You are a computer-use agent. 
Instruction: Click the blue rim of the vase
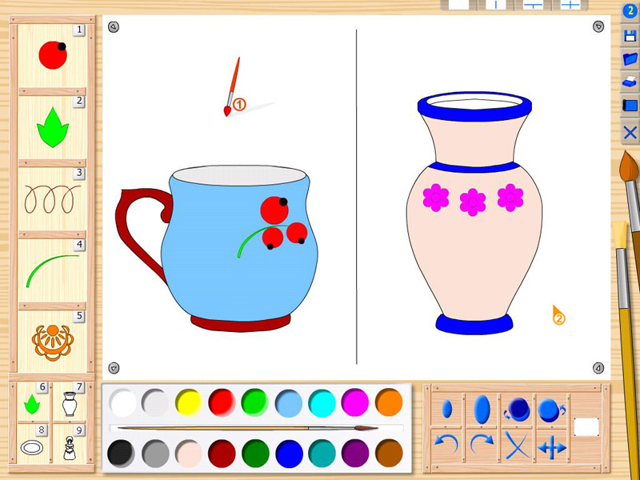tap(474, 114)
